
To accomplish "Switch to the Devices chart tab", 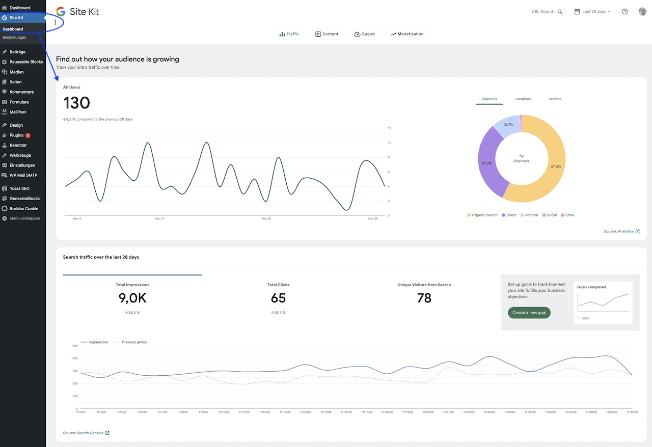I will pos(555,99).
